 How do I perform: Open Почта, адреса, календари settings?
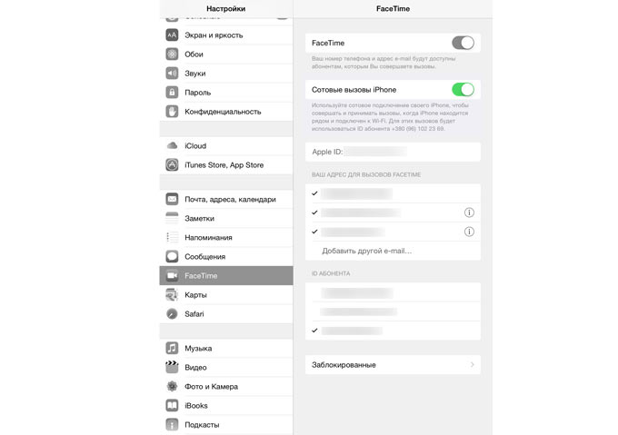point(229,199)
